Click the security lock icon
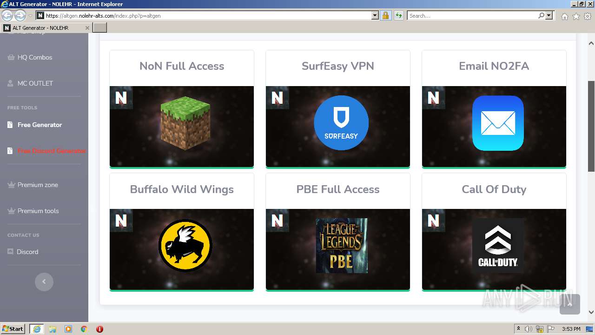 385,15
